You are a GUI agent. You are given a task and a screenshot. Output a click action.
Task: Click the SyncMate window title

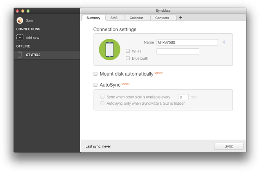[163, 11]
